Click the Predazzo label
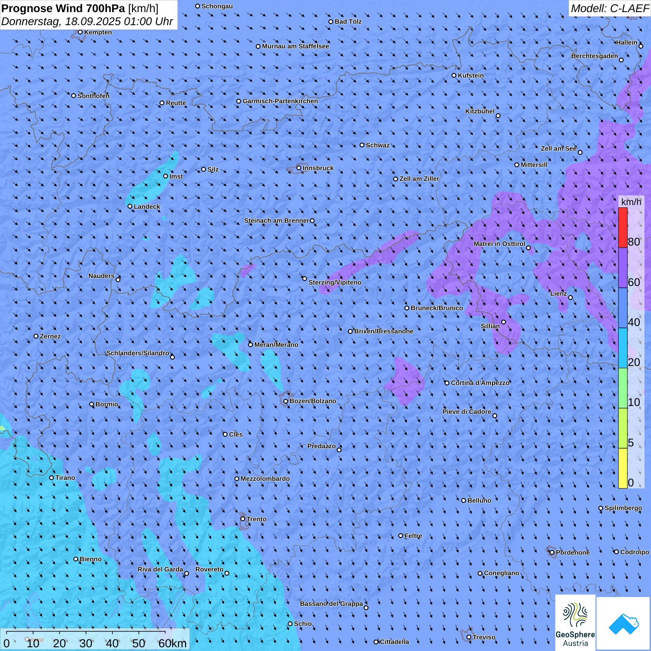Image resolution: width=651 pixels, height=651 pixels. click(x=321, y=446)
